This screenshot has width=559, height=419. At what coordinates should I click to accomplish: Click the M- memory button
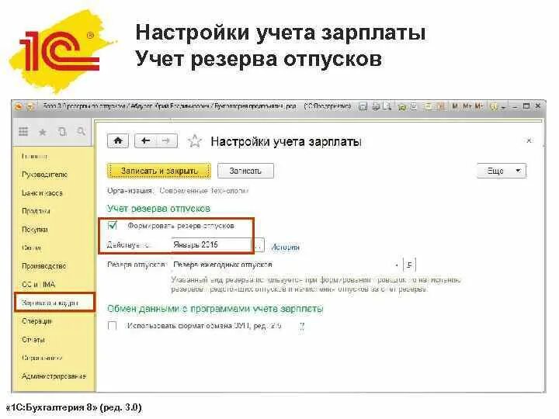479,106
